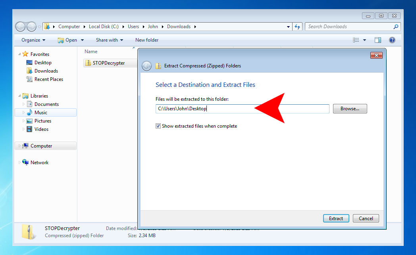Expand the address bar history dropdown
The image size is (416, 255).
tap(289, 27)
